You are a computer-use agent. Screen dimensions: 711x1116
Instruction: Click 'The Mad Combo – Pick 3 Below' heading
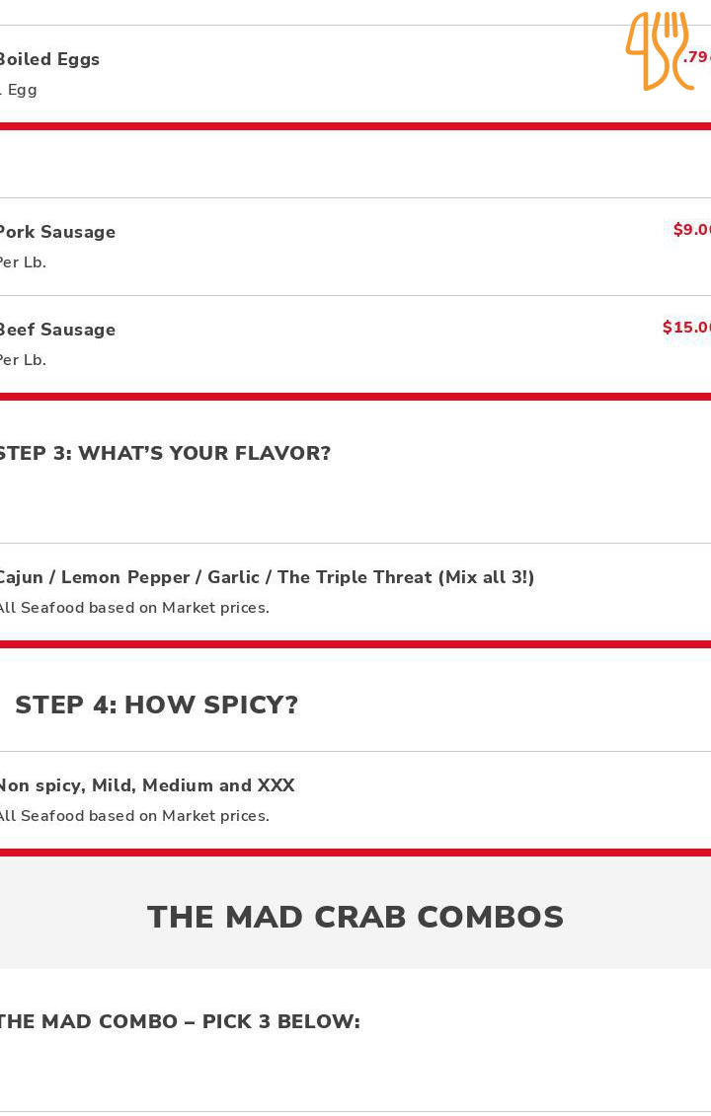point(179,1021)
